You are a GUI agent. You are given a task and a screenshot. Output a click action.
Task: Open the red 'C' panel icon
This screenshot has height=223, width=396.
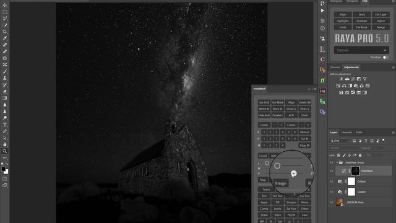[322, 59]
